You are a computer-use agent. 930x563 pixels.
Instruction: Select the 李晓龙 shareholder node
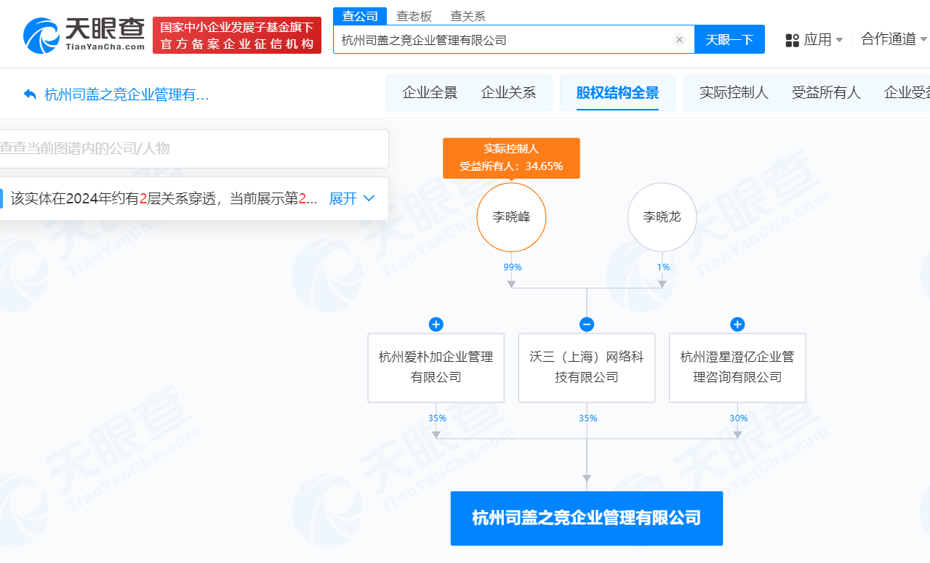662,216
